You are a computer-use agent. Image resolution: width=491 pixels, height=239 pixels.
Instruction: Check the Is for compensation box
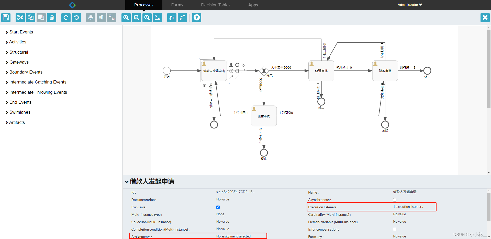pyautogui.click(x=395, y=229)
